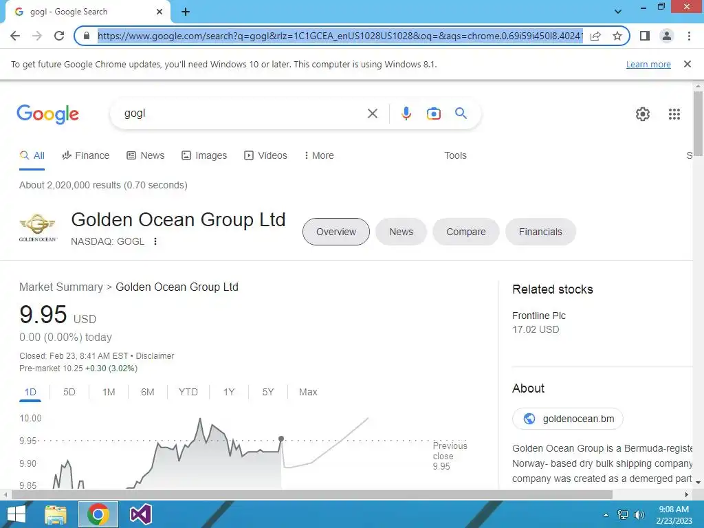The width and height of the screenshot is (704, 528).
Task: Click the horizontal page scrollbar
Action: (x=312, y=494)
